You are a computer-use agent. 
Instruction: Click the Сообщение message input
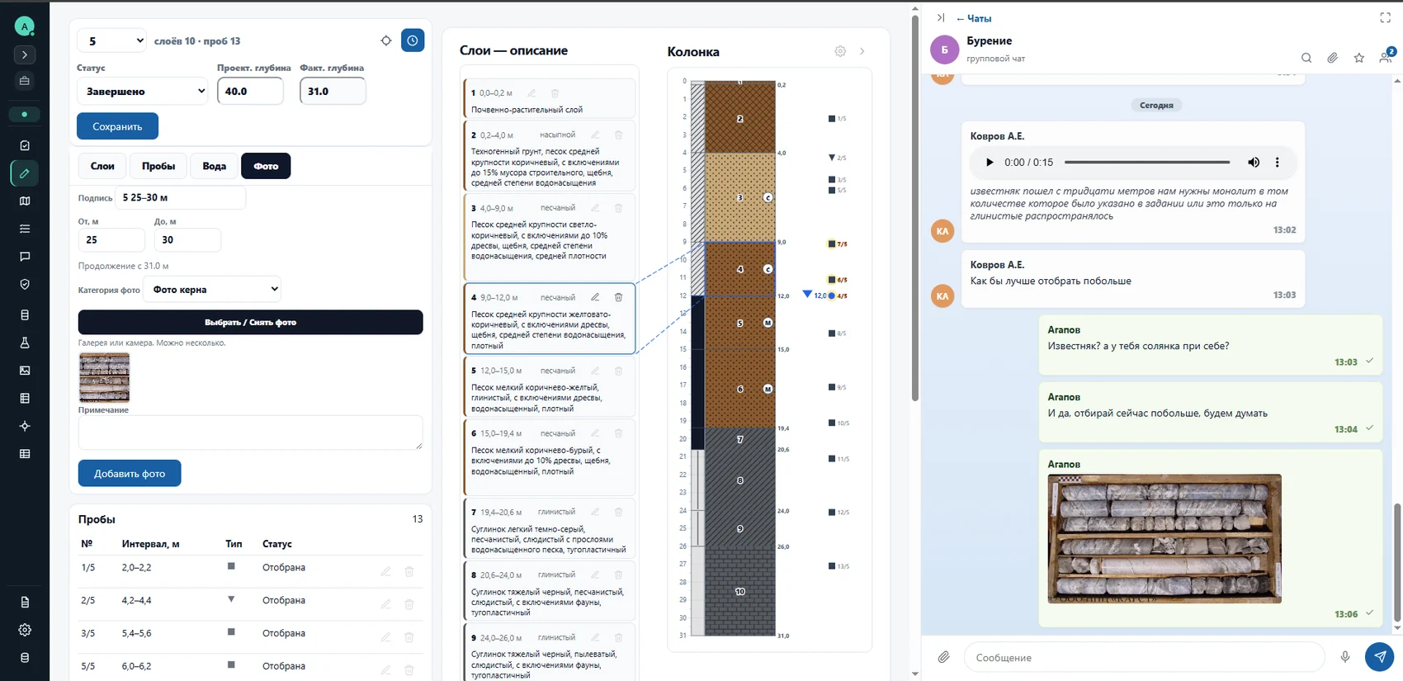(1144, 657)
